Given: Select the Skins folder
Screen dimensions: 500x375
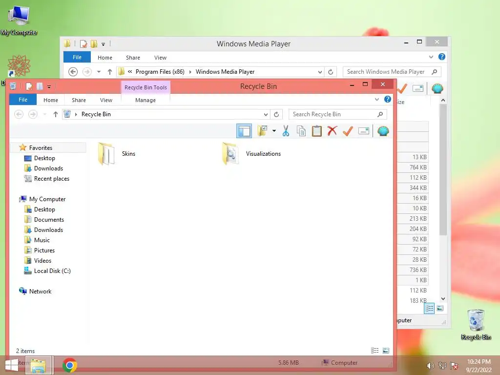Looking at the screenshot, I should [x=117, y=154].
